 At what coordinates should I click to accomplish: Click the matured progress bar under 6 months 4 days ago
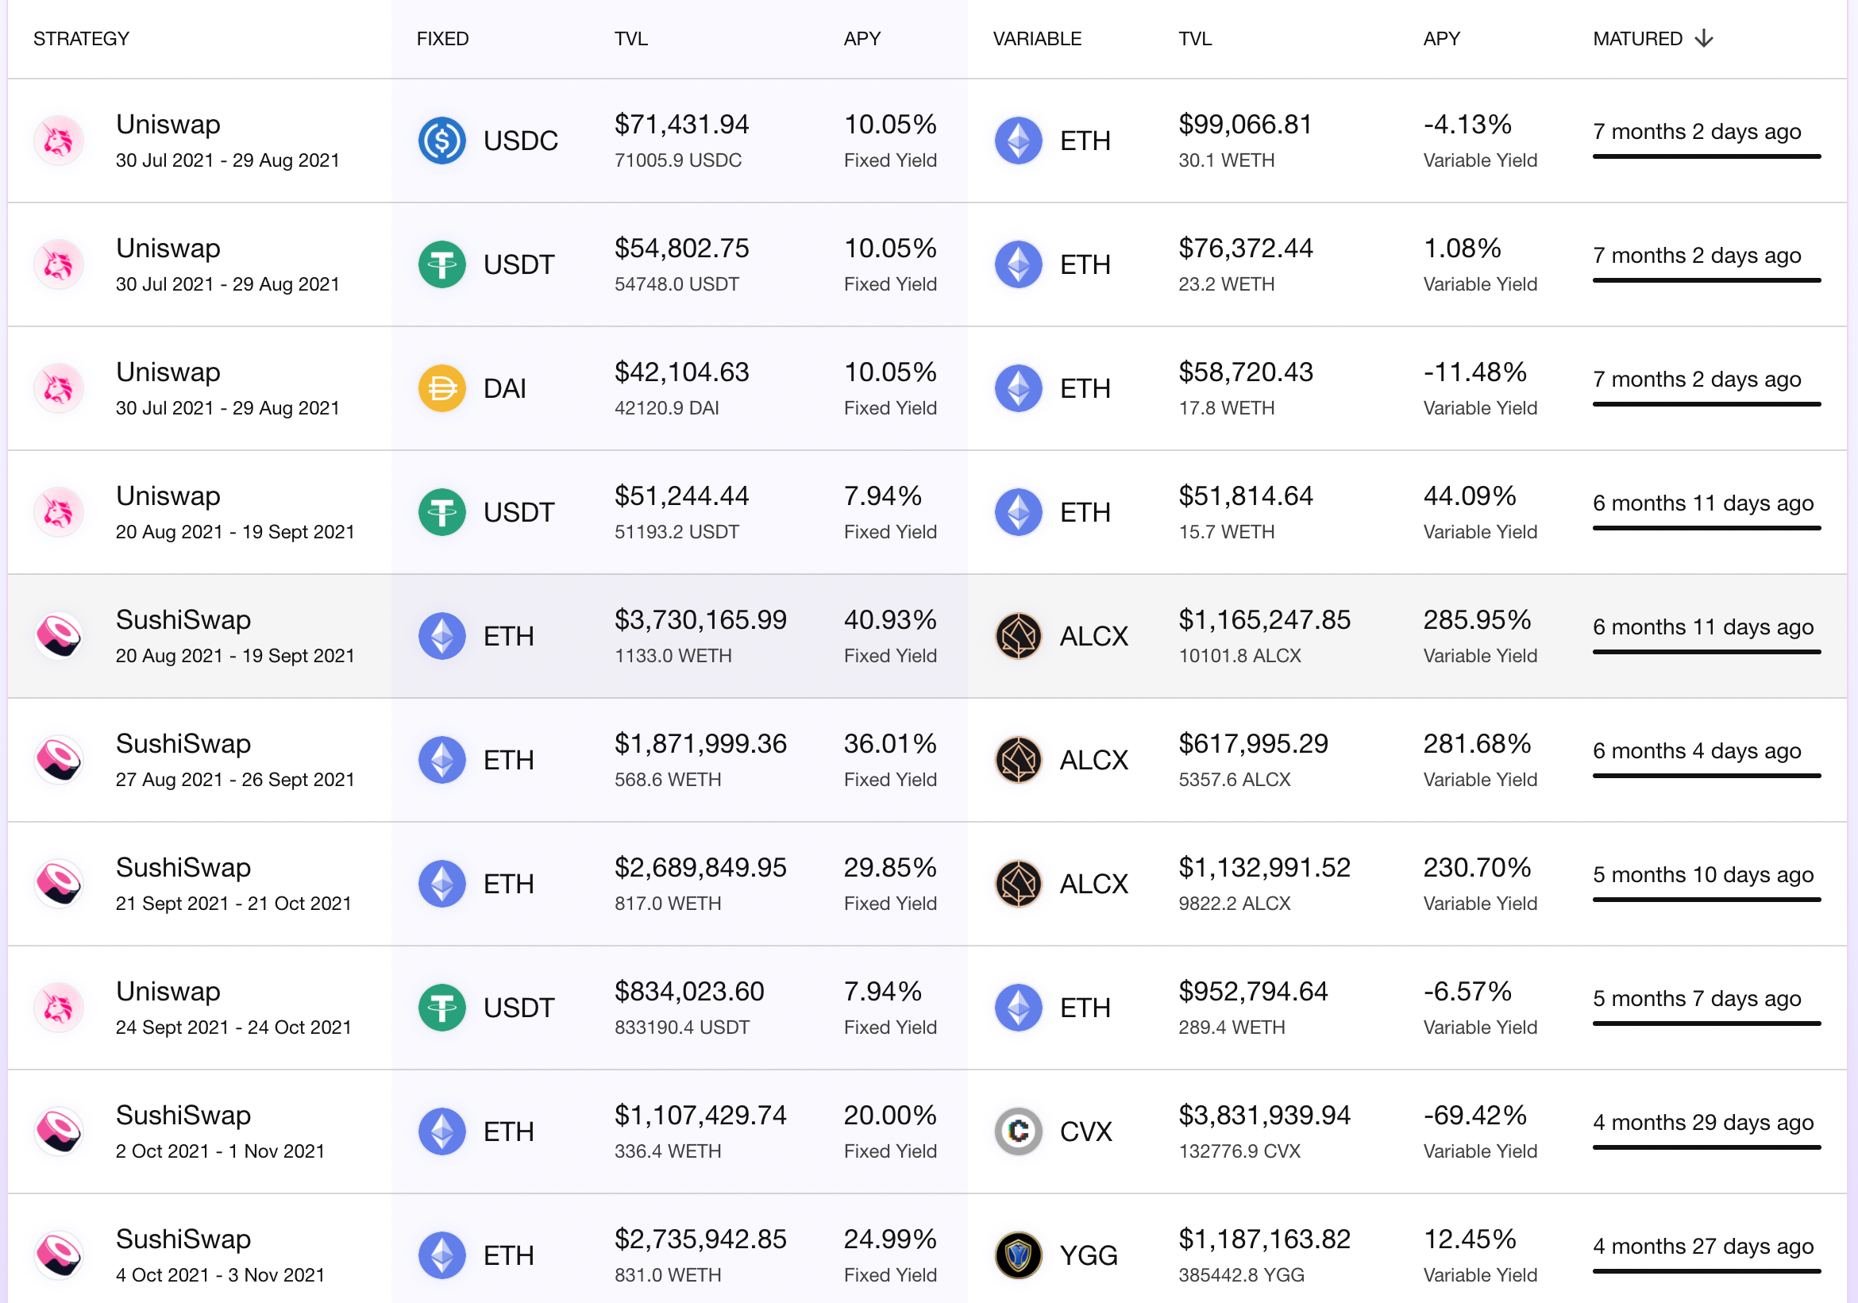(1706, 775)
